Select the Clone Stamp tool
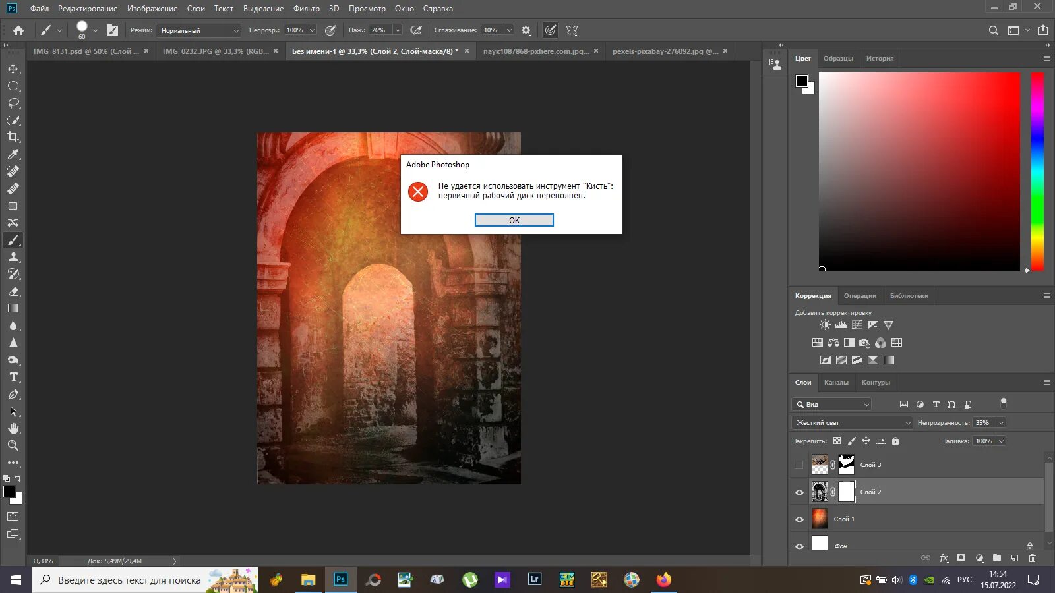 (x=13, y=258)
